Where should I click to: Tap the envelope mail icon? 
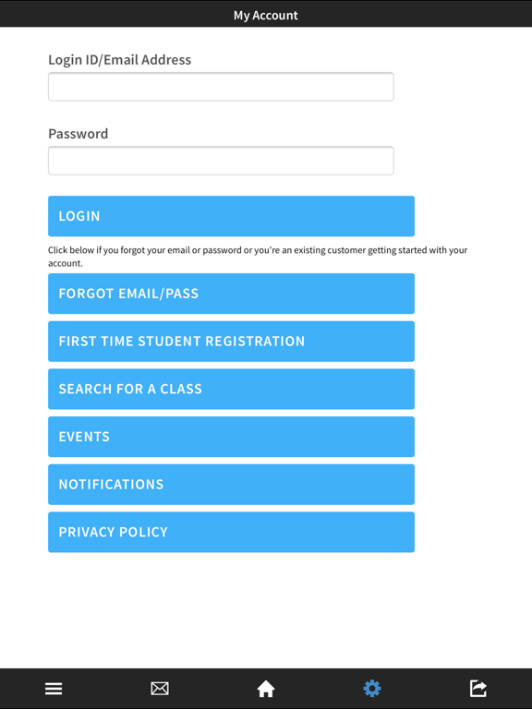(x=160, y=689)
